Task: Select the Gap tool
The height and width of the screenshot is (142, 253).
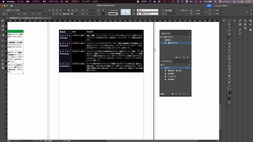Action: [x=229, y=31]
